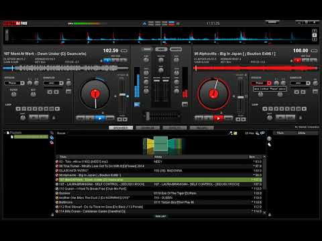322x241 pixels.
Task: Click the cue button on right deck
Action: [199, 118]
